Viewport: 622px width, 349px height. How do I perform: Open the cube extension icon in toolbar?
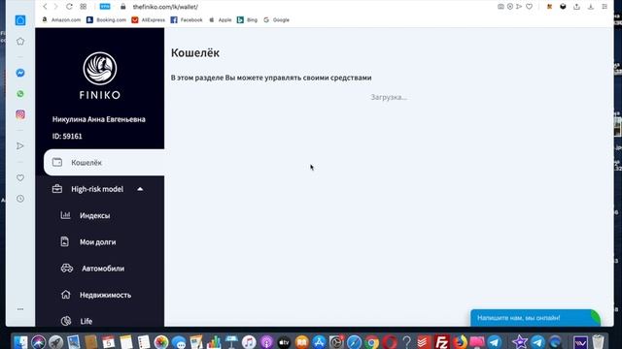[563, 7]
